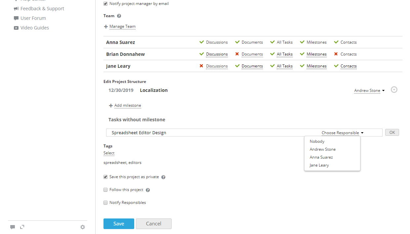Click the chat icon in bottom-left corner
410x234 pixels.
pos(13,227)
